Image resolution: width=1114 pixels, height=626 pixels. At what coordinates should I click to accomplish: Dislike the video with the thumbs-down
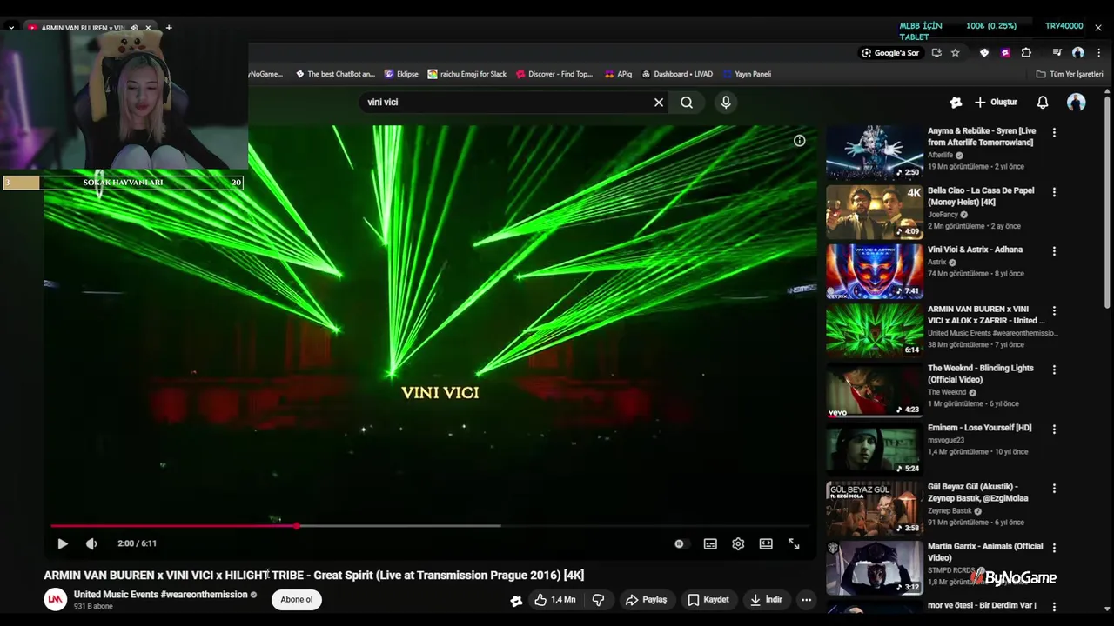click(598, 600)
